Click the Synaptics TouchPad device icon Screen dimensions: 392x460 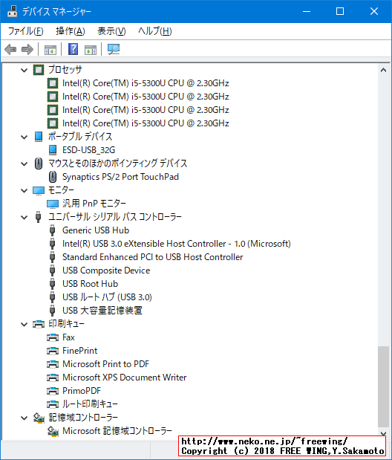click(53, 177)
